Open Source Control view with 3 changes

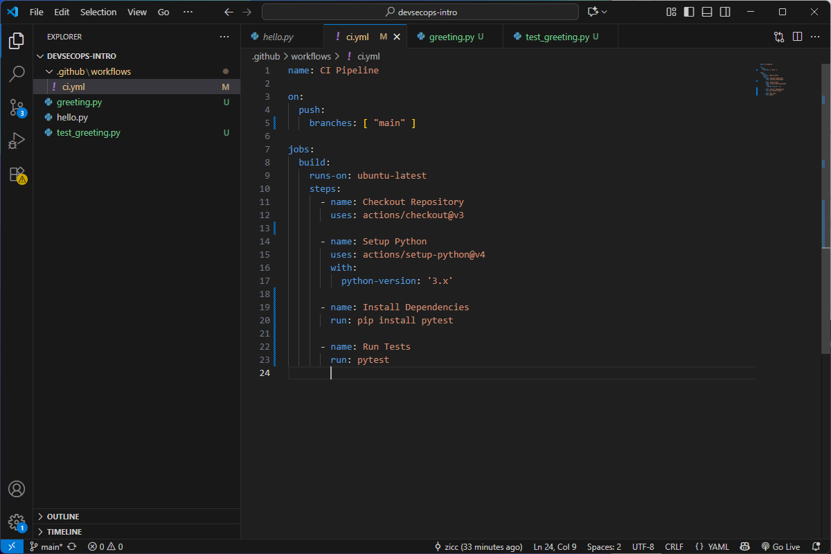[17, 107]
